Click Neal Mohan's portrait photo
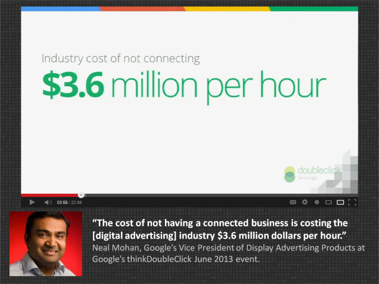This screenshot has width=379, height=284. pos(46,244)
